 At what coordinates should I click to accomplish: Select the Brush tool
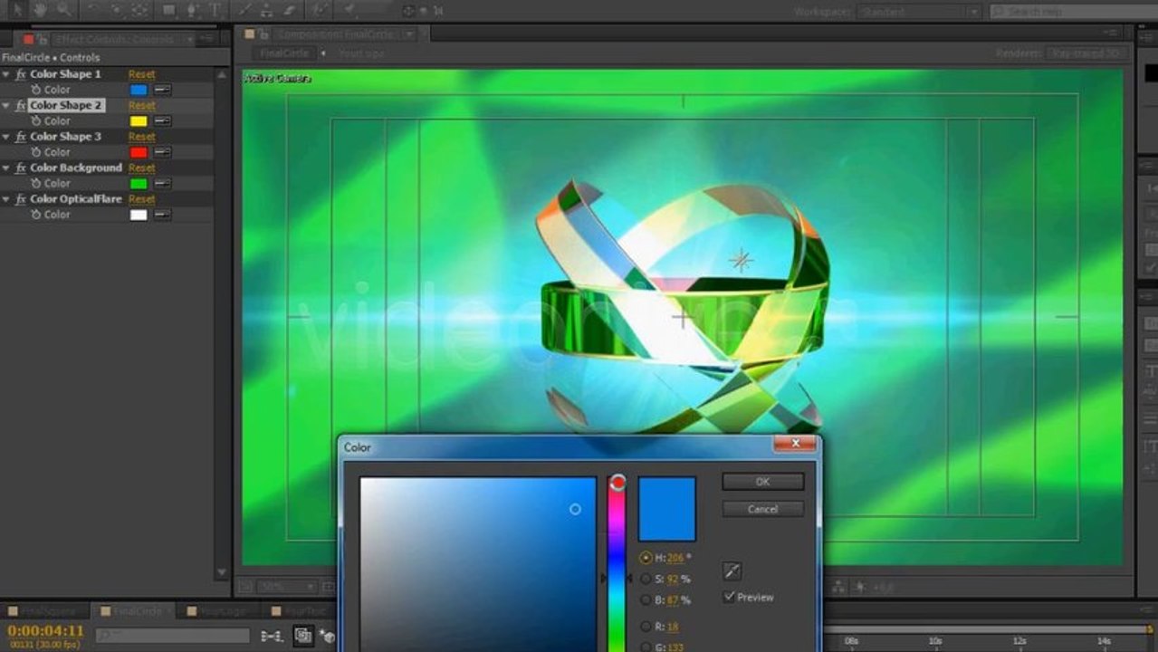(246, 11)
